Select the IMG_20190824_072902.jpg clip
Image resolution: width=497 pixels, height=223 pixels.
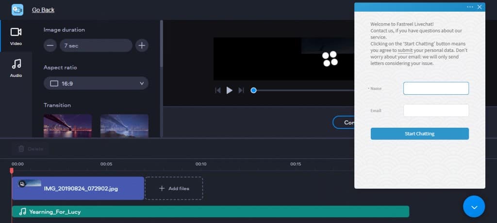[78, 188]
